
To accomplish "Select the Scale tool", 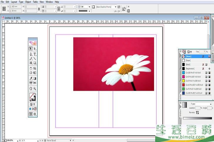I will [x=35, y=69].
